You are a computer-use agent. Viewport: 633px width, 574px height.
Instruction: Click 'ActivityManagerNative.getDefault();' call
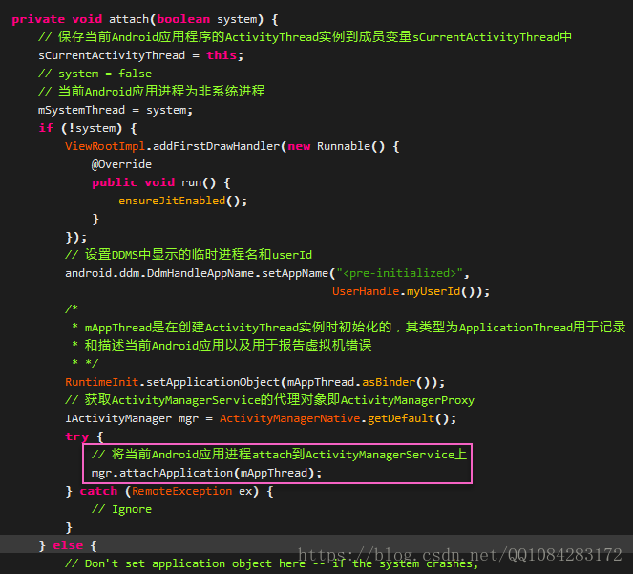[x=338, y=418]
